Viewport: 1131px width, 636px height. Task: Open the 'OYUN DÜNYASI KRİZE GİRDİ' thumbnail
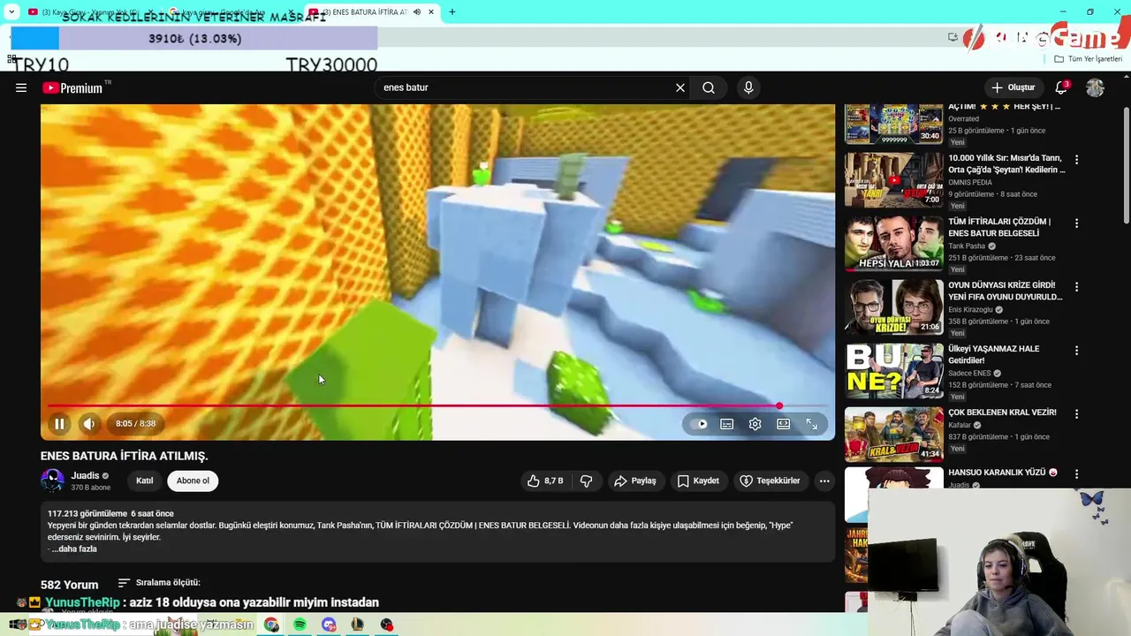pos(894,307)
